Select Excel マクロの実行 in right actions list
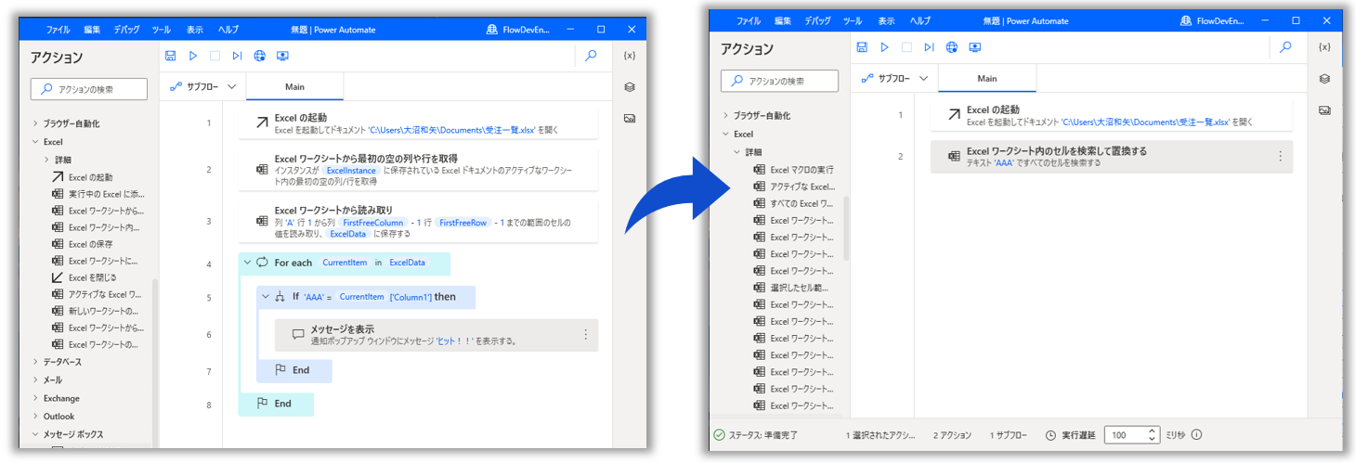 point(793,170)
